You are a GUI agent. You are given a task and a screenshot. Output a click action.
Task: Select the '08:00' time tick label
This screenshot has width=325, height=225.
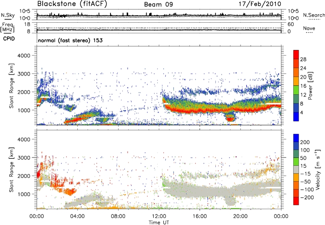click(118, 216)
